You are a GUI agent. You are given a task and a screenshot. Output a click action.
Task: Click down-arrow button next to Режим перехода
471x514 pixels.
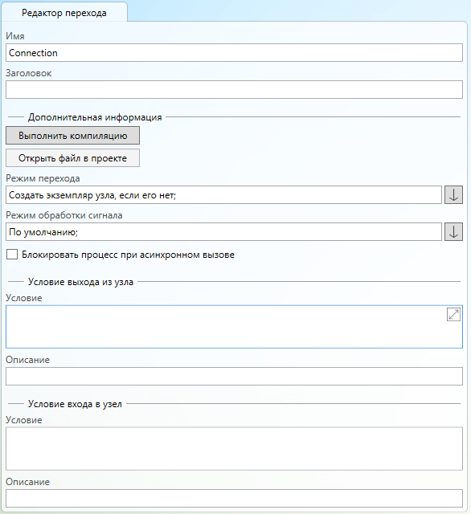[453, 194]
